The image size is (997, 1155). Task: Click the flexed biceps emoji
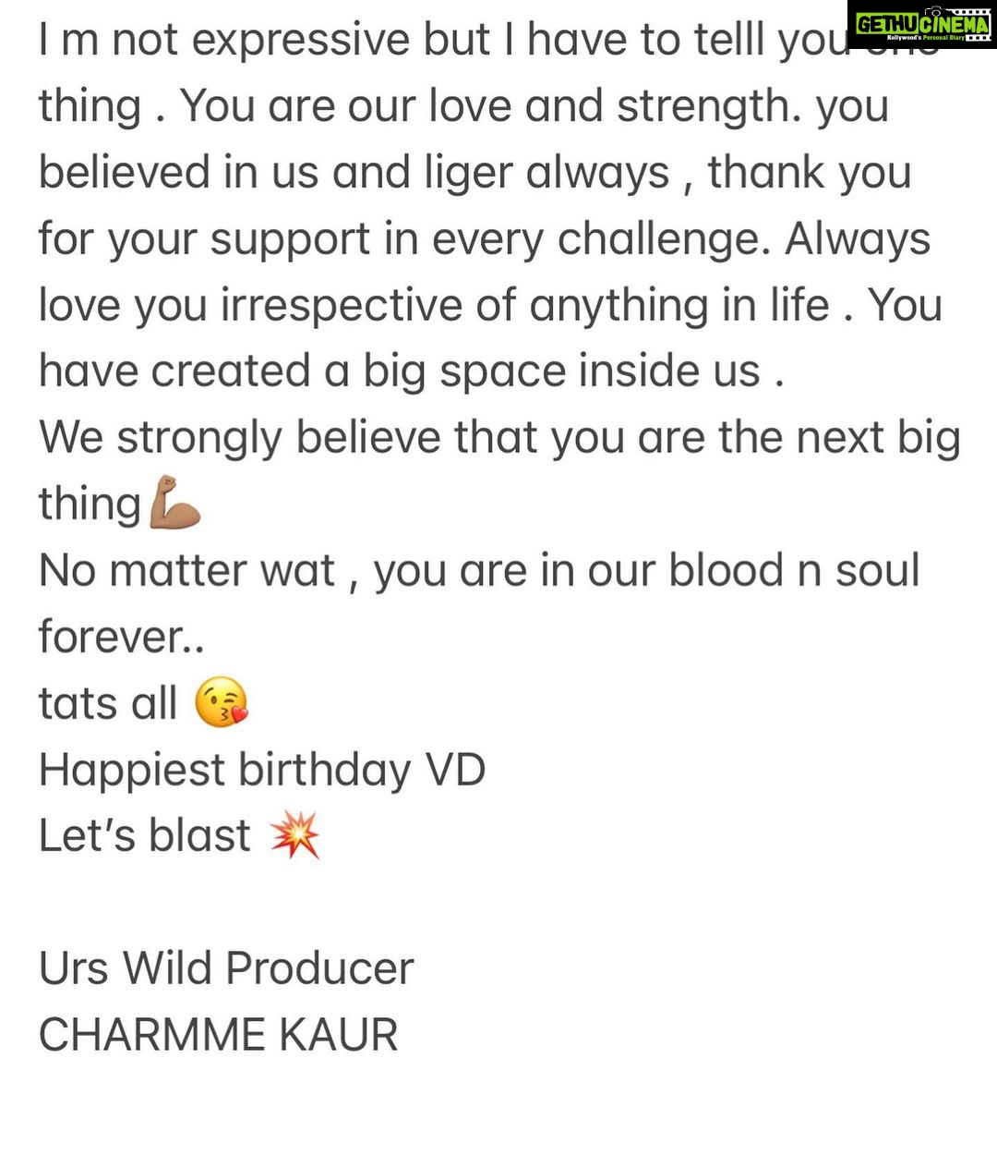pyautogui.click(x=175, y=503)
